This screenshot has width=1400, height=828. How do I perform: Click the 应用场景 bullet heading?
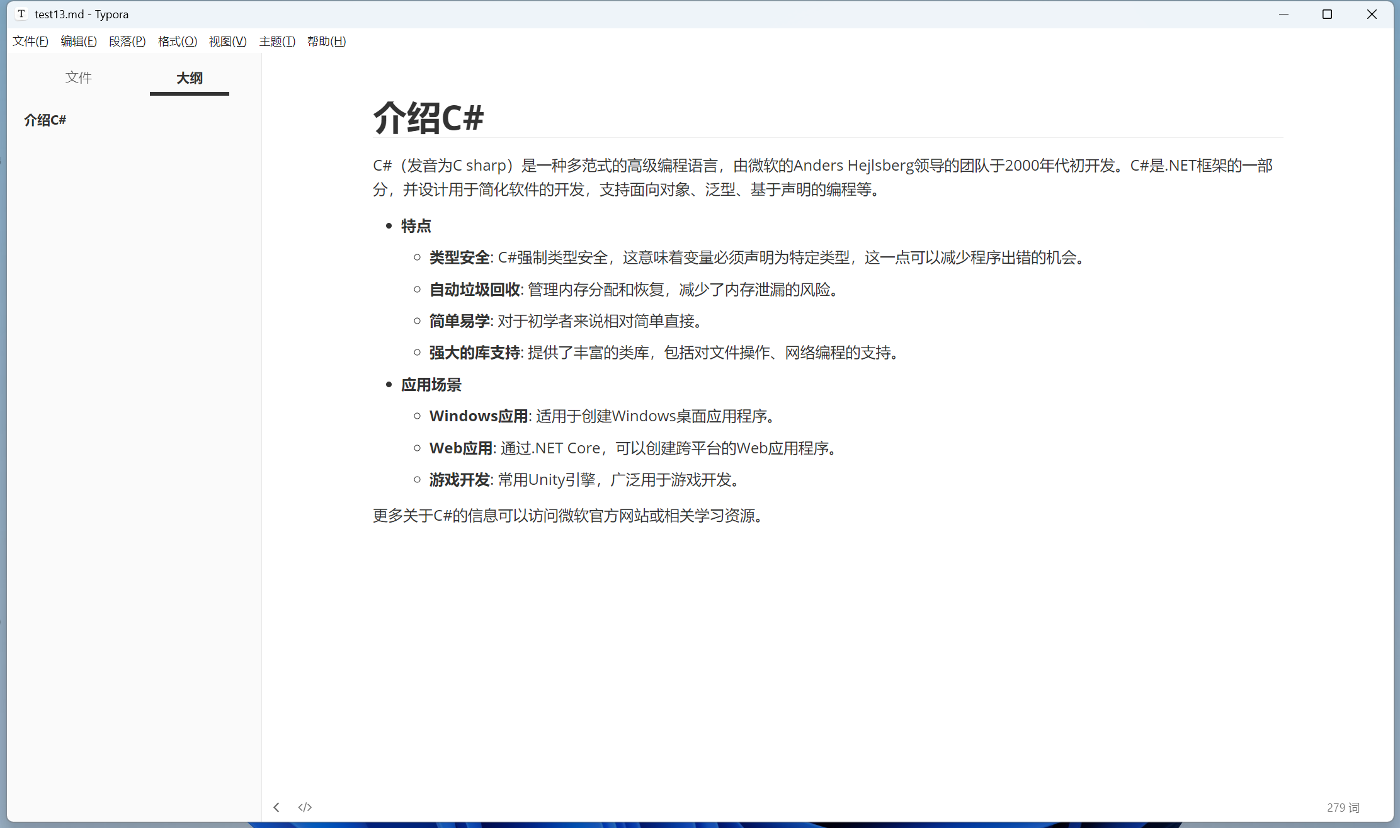point(431,385)
